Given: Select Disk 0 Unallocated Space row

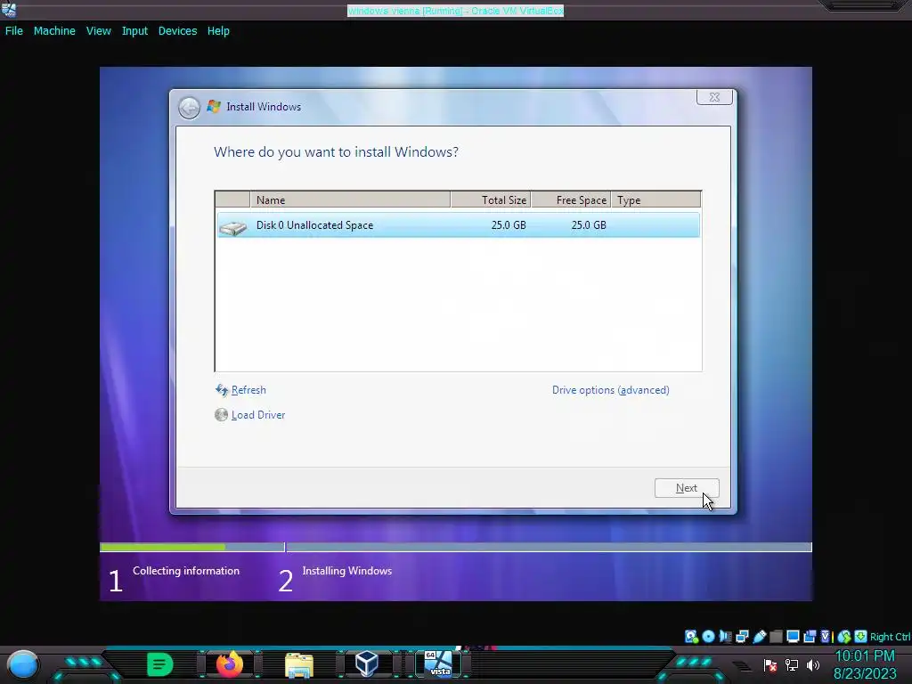Looking at the screenshot, I should 459,225.
